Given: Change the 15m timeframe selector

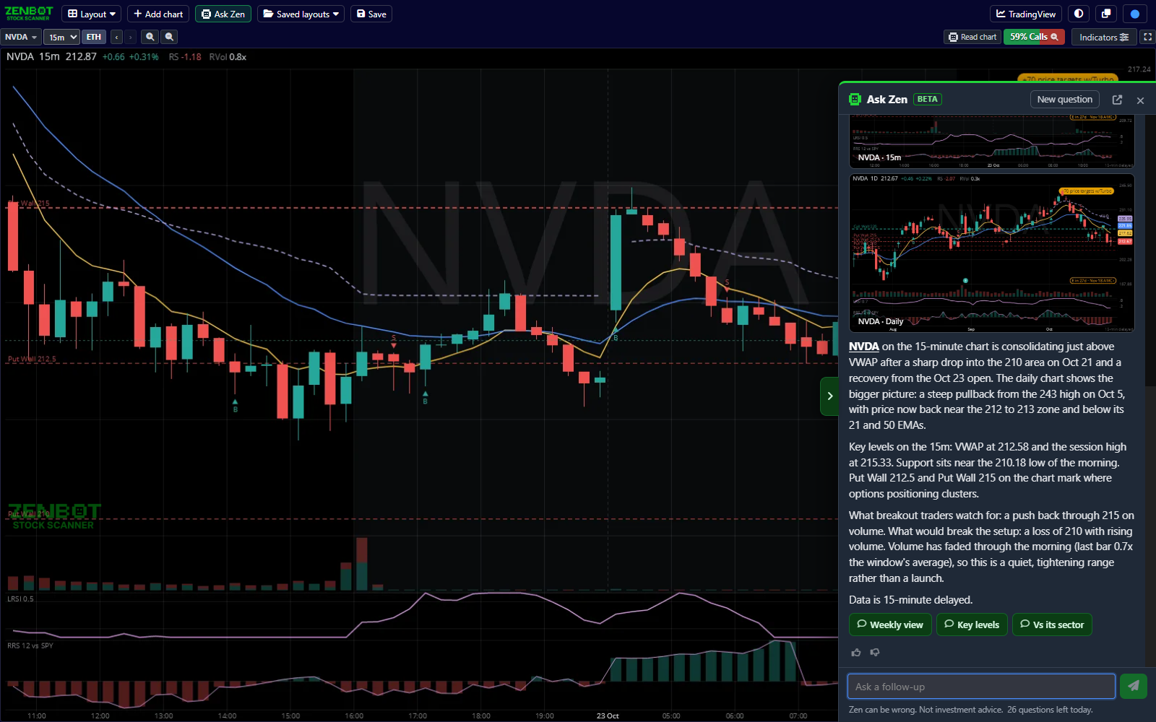Looking at the screenshot, I should coord(61,37).
